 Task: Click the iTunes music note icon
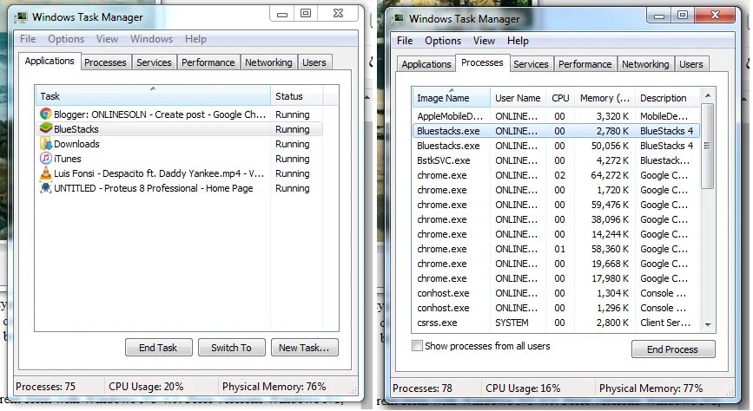46,159
